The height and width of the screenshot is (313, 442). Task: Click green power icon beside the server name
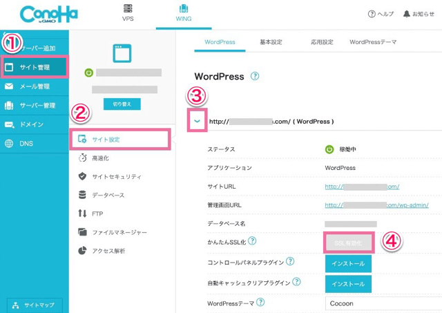89,73
